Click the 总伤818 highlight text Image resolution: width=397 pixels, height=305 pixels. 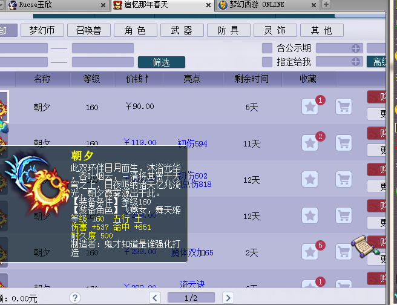pos(197,184)
